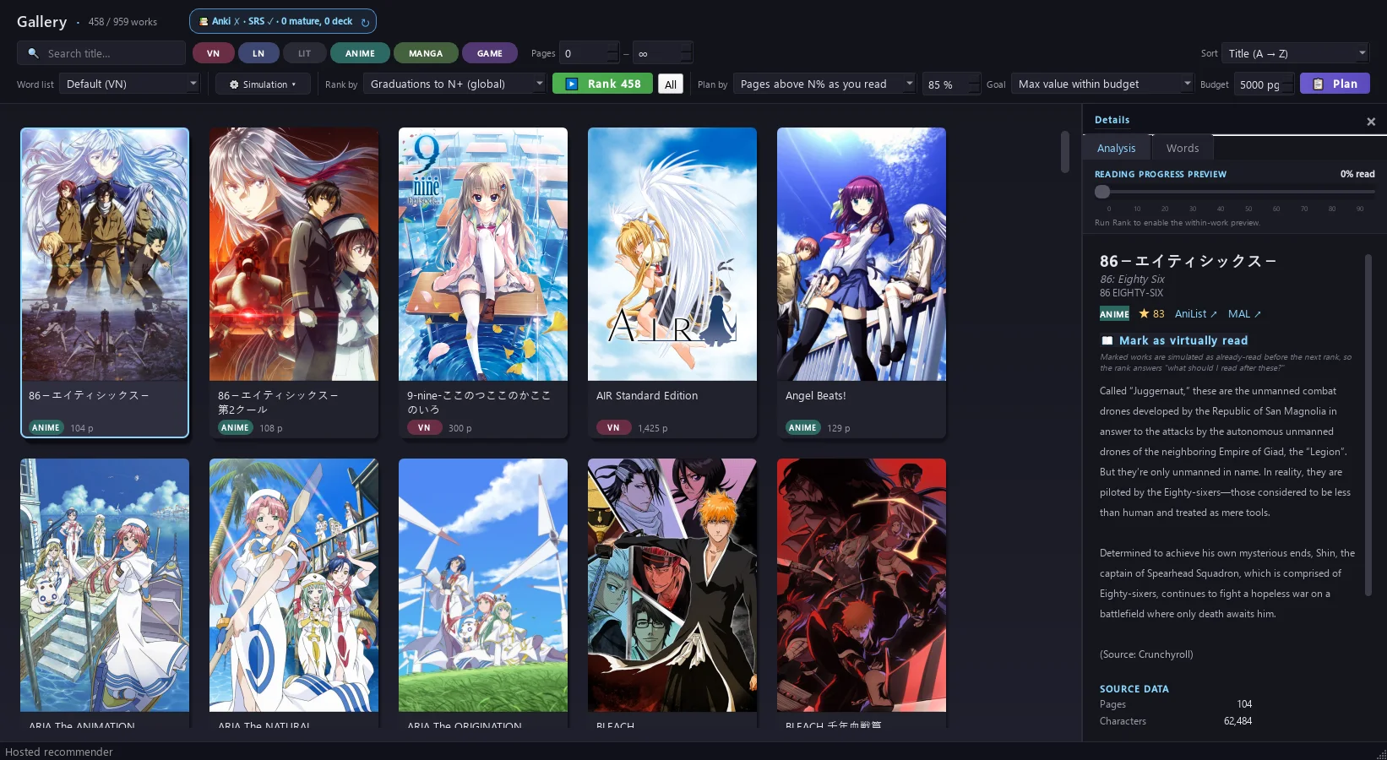Select the AIR Standard Edition card
Screen dimensions: 1387x760
click(672, 283)
